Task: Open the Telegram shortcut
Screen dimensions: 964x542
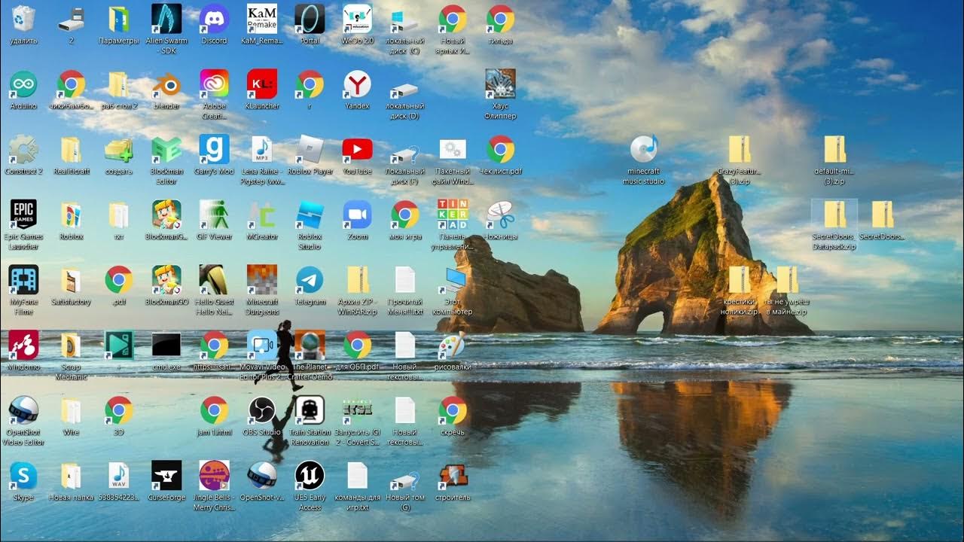Action: pyautogui.click(x=309, y=279)
